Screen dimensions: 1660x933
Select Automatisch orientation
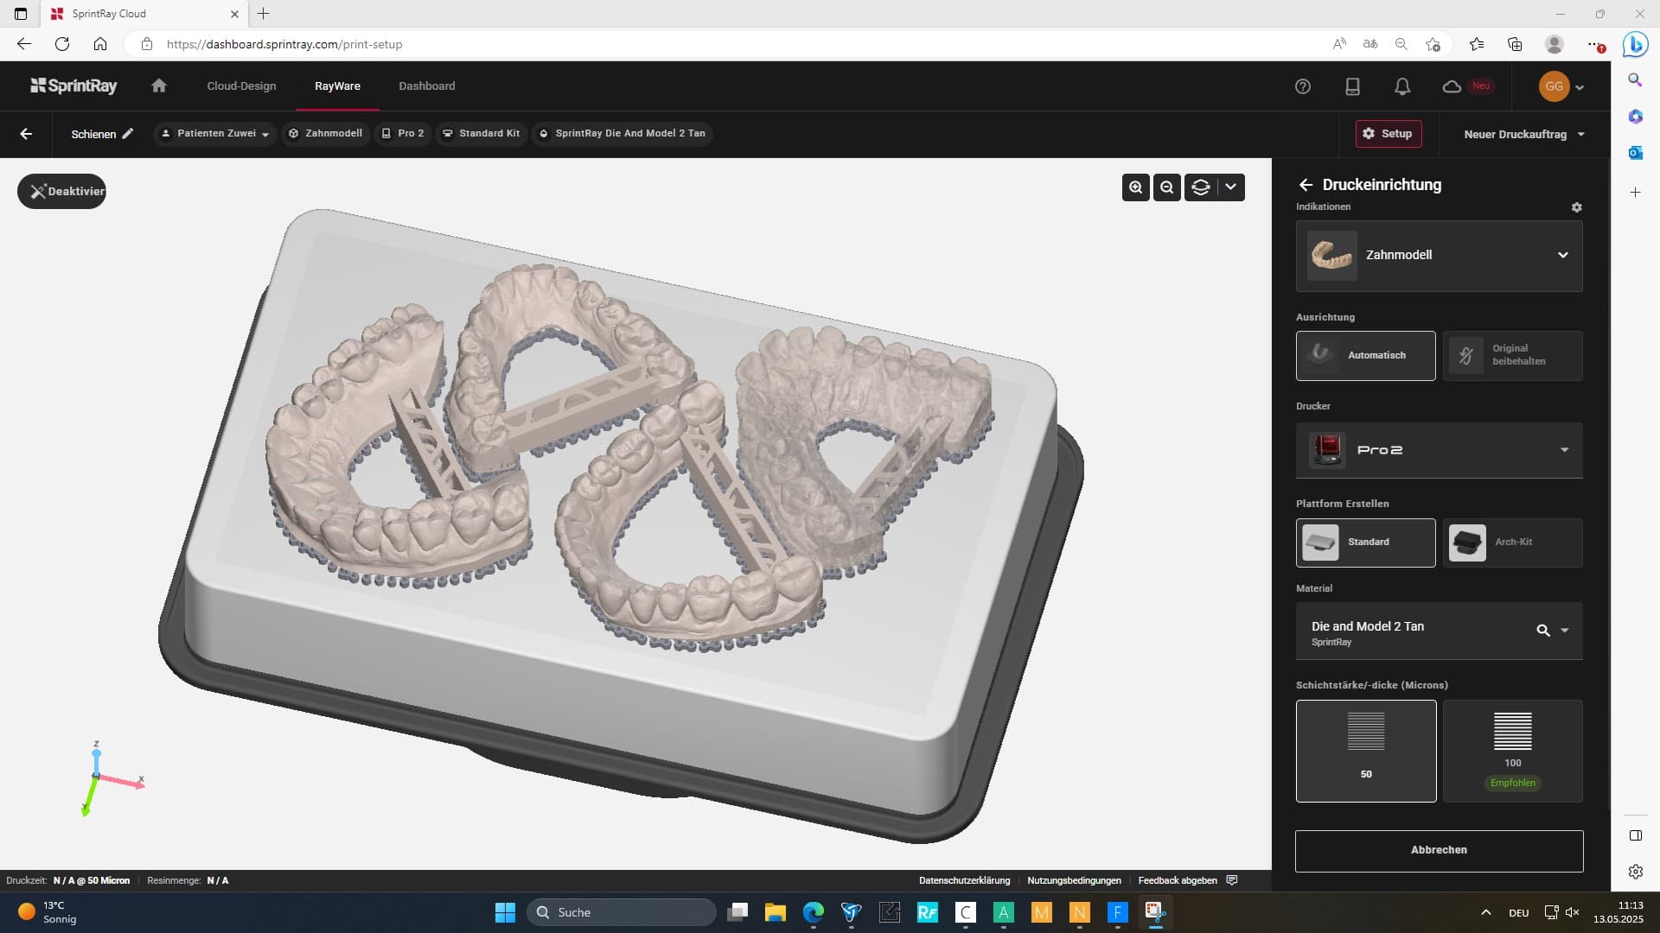click(x=1365, y=355)
